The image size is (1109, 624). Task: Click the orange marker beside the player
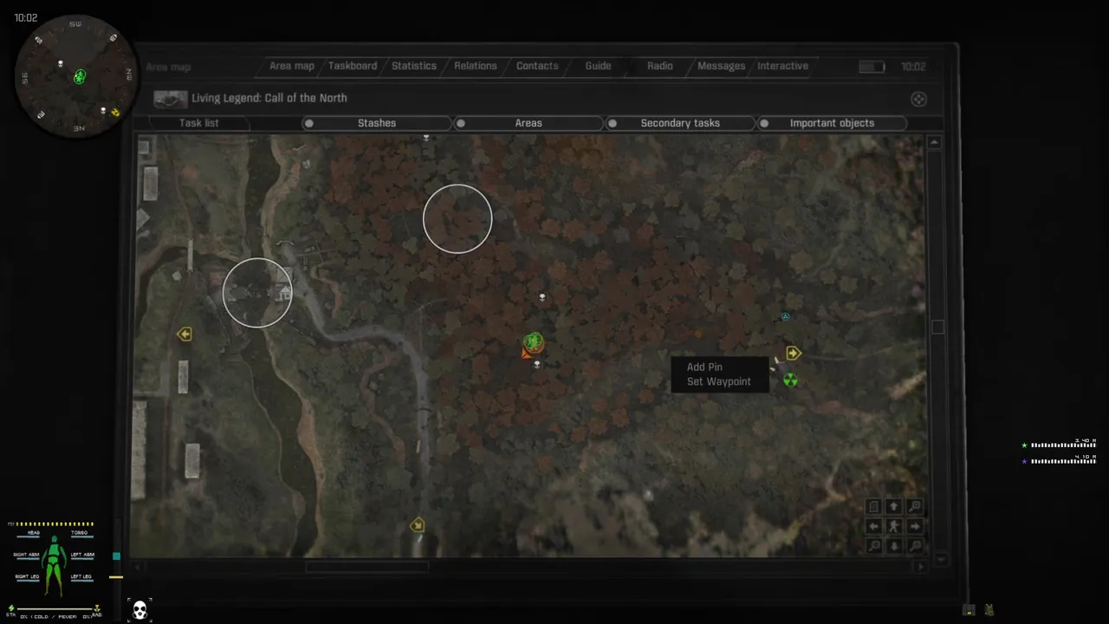526,353
